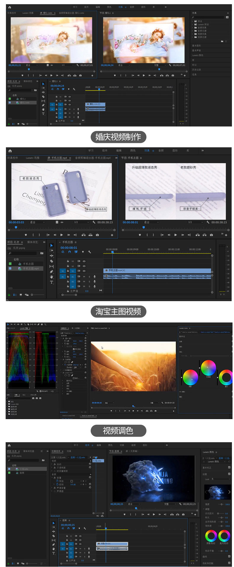Click Home icon in the 婚礼1 Premiere window
Viewport: 234px width, 567px height.
point(9,7)
